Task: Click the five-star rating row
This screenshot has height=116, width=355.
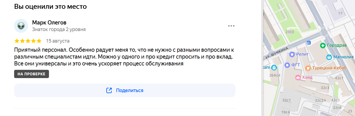Action: [x=28, y=41]
